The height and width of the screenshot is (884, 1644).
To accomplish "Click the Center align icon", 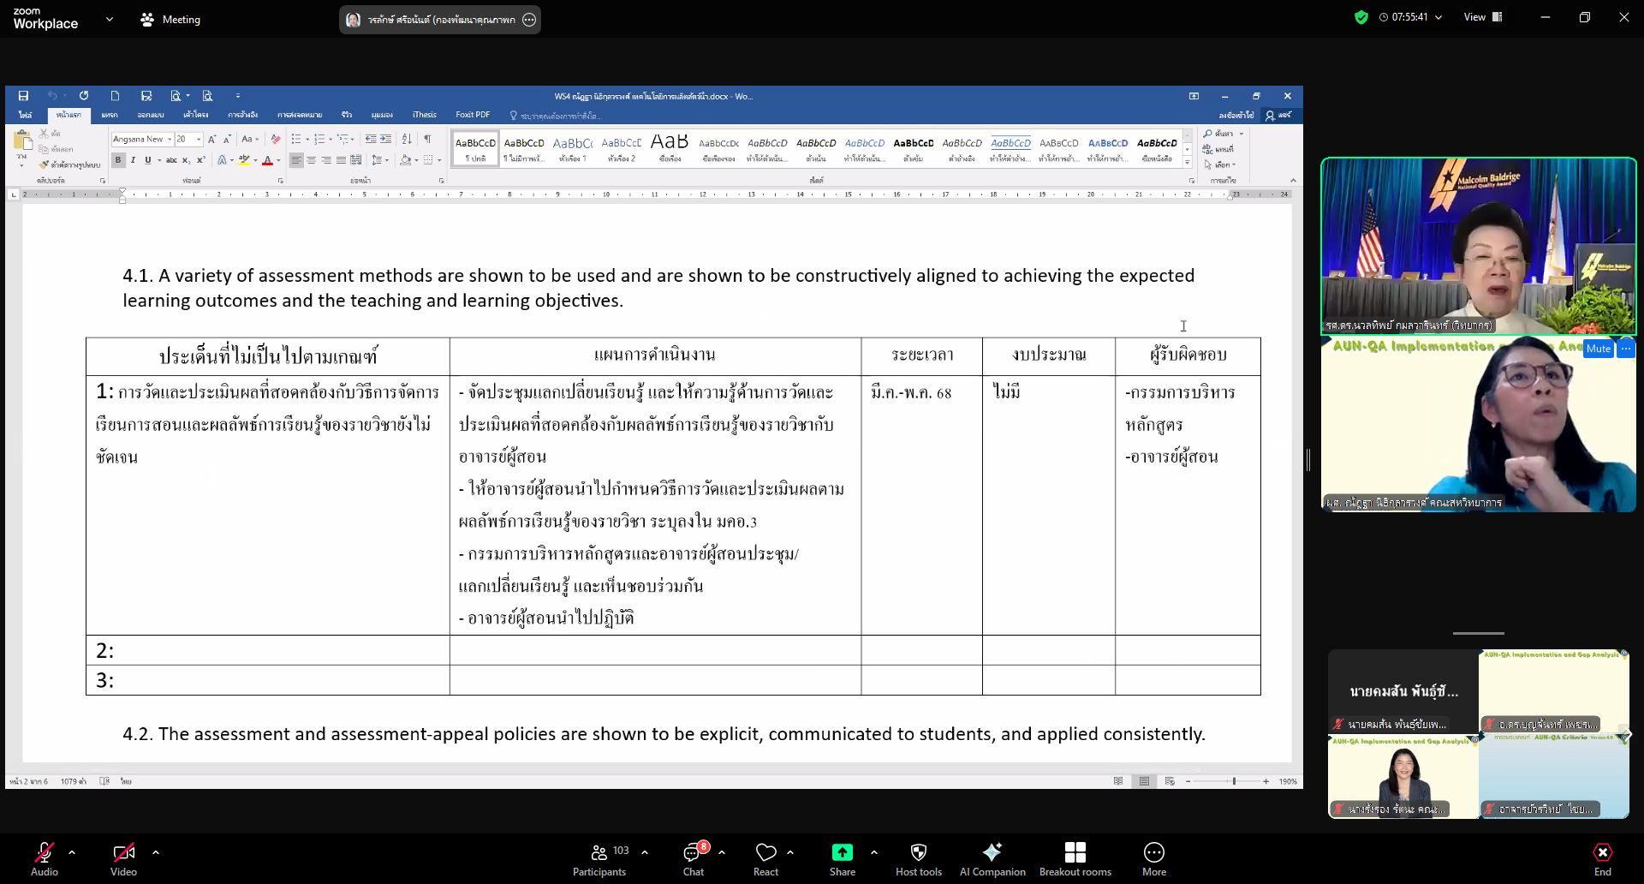I will pyautogui.click(x=312, y=160).
